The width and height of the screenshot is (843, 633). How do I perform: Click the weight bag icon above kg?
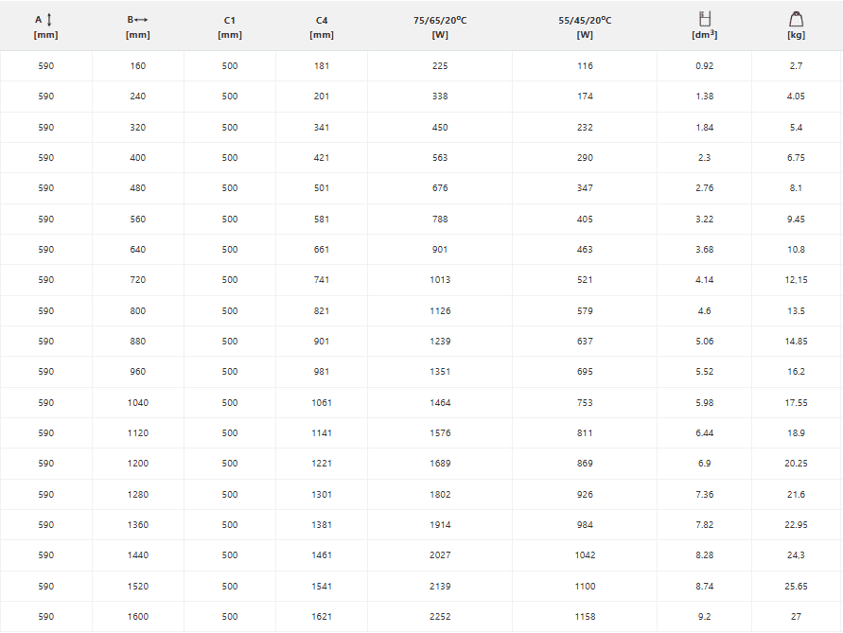click(797, 19)
